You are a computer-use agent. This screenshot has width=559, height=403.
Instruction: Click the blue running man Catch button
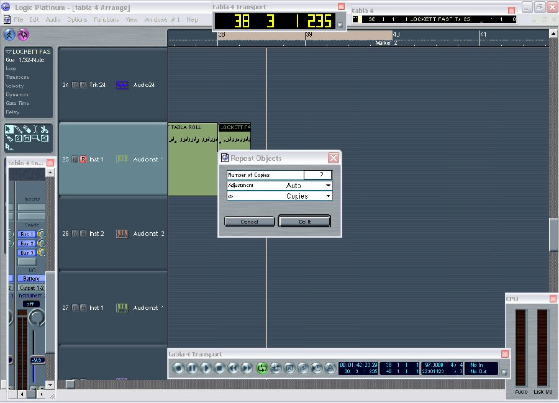coord(10,34)
